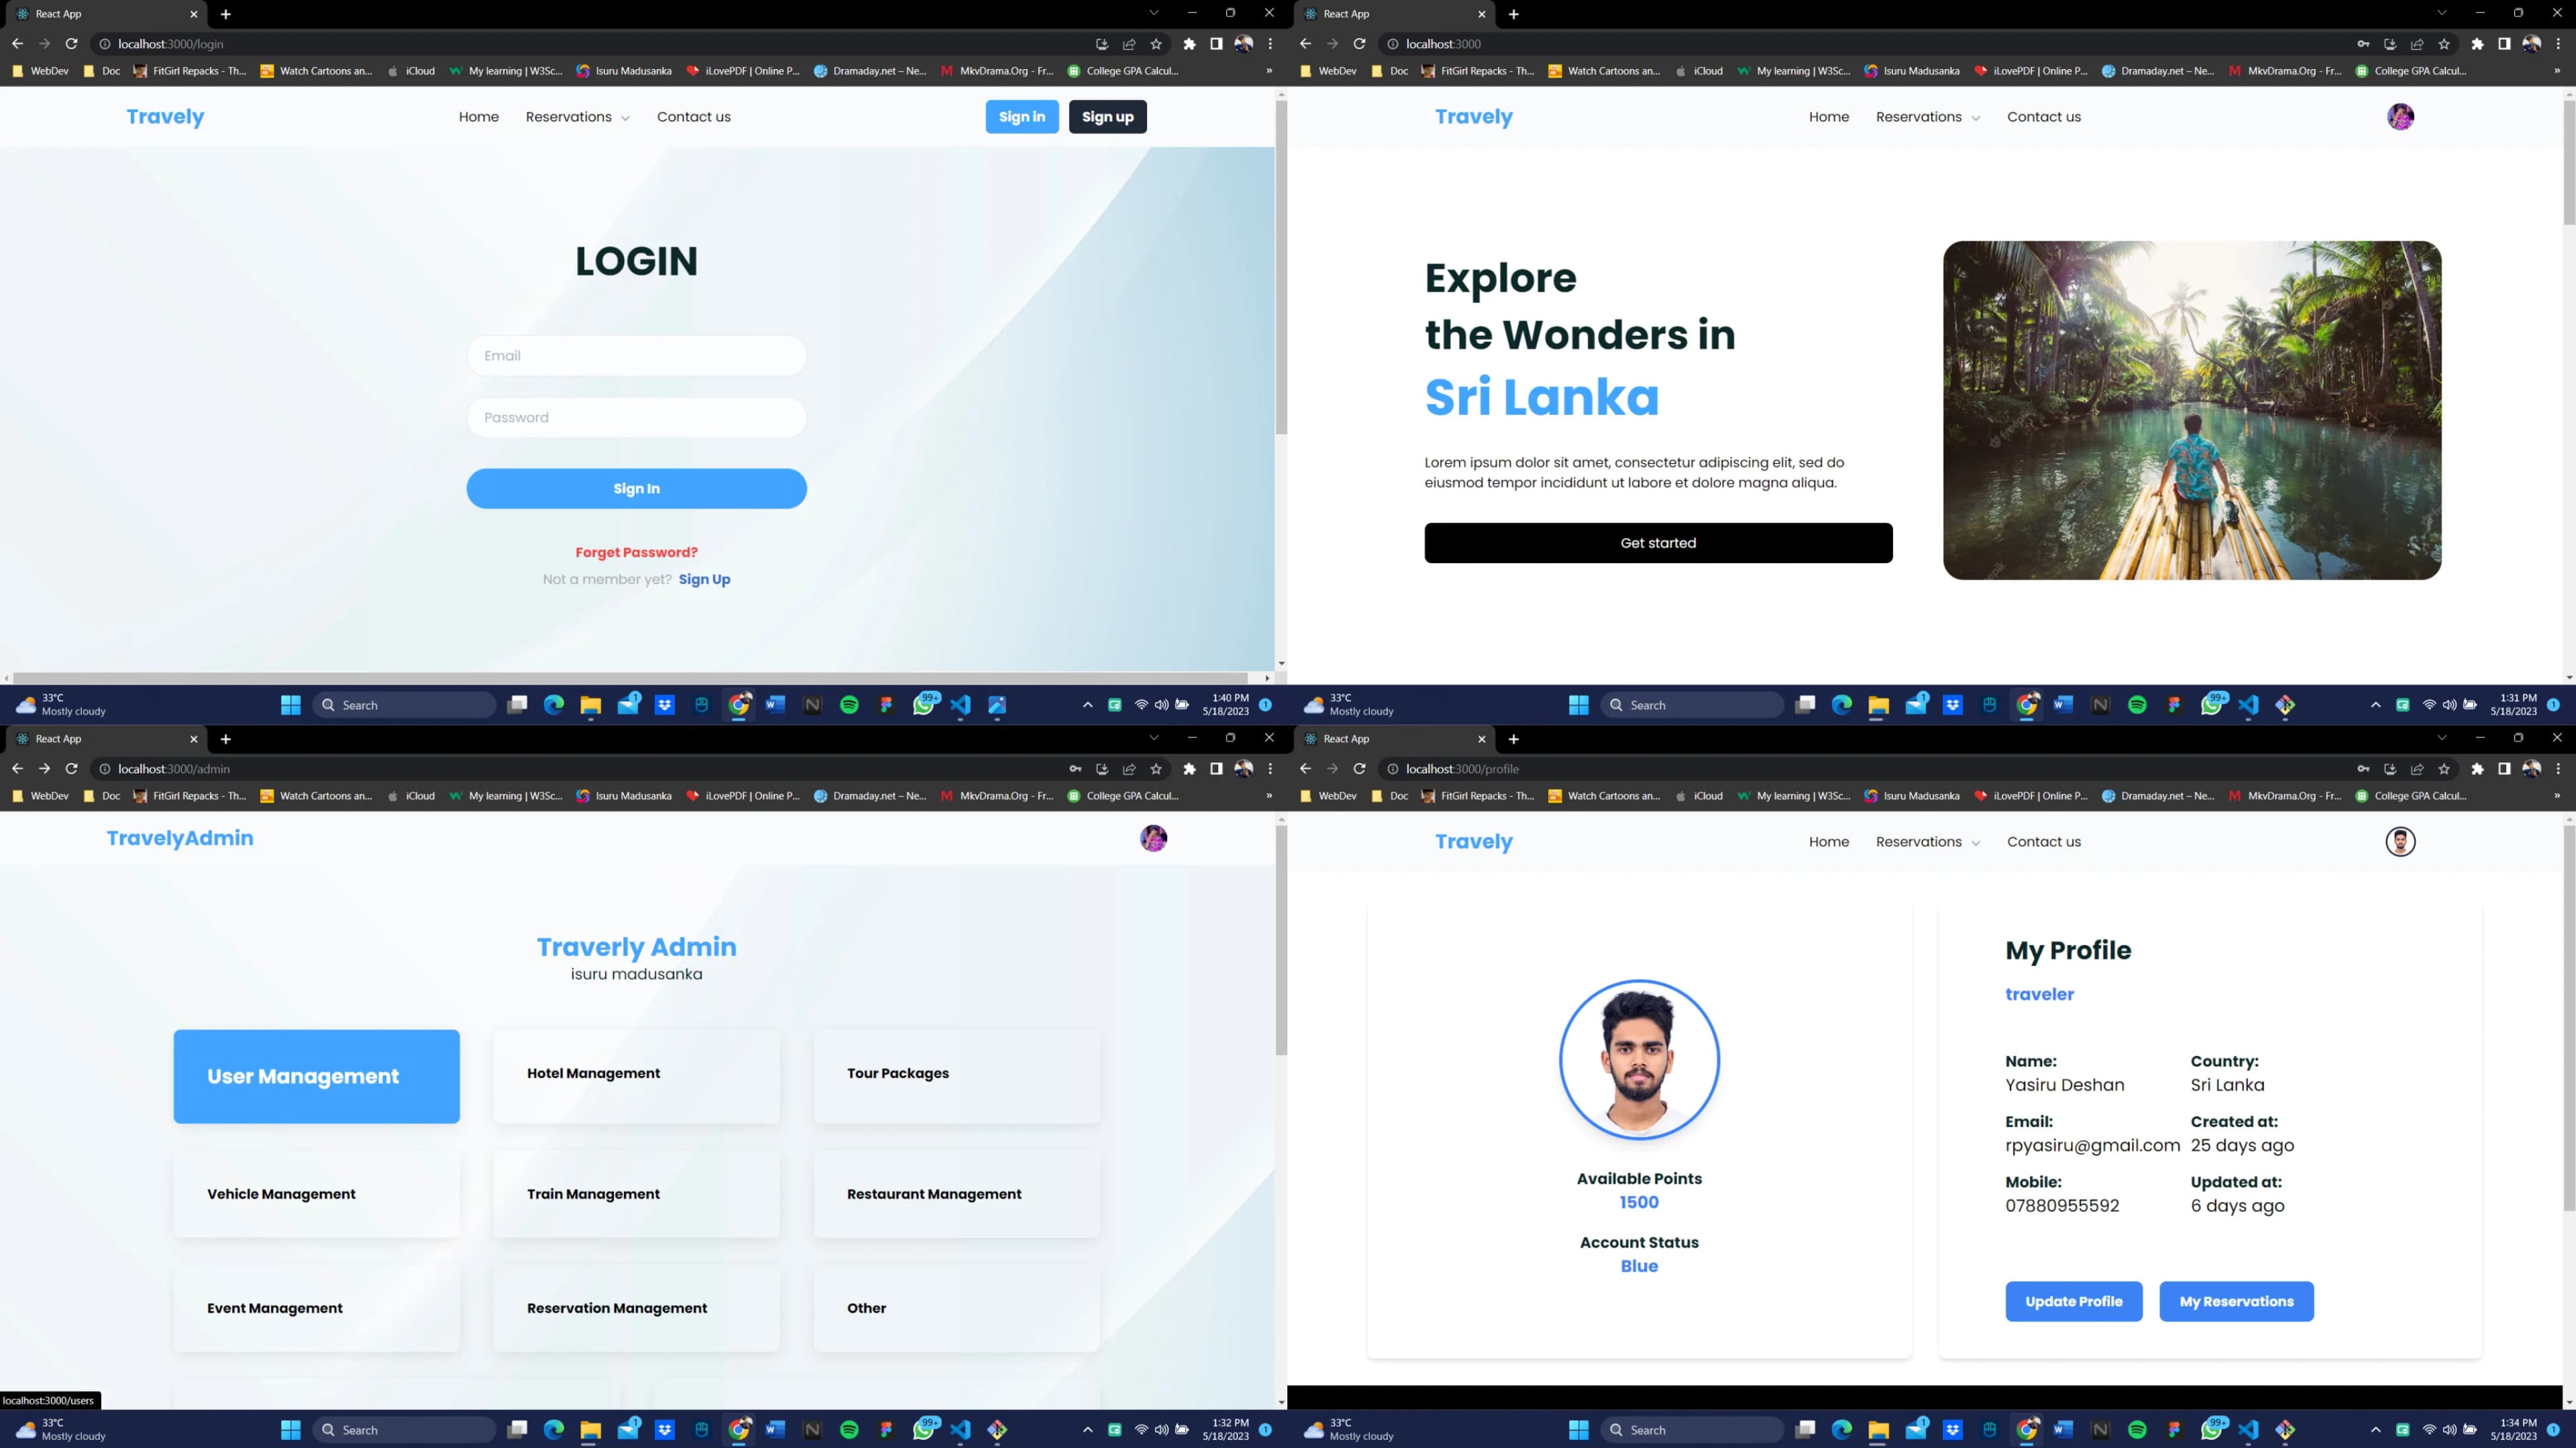Click the key icon in the localhost:3000 home window
Image resolution: width=2576 pixels, height=1448 pixels.
(x=2363, y=44)
